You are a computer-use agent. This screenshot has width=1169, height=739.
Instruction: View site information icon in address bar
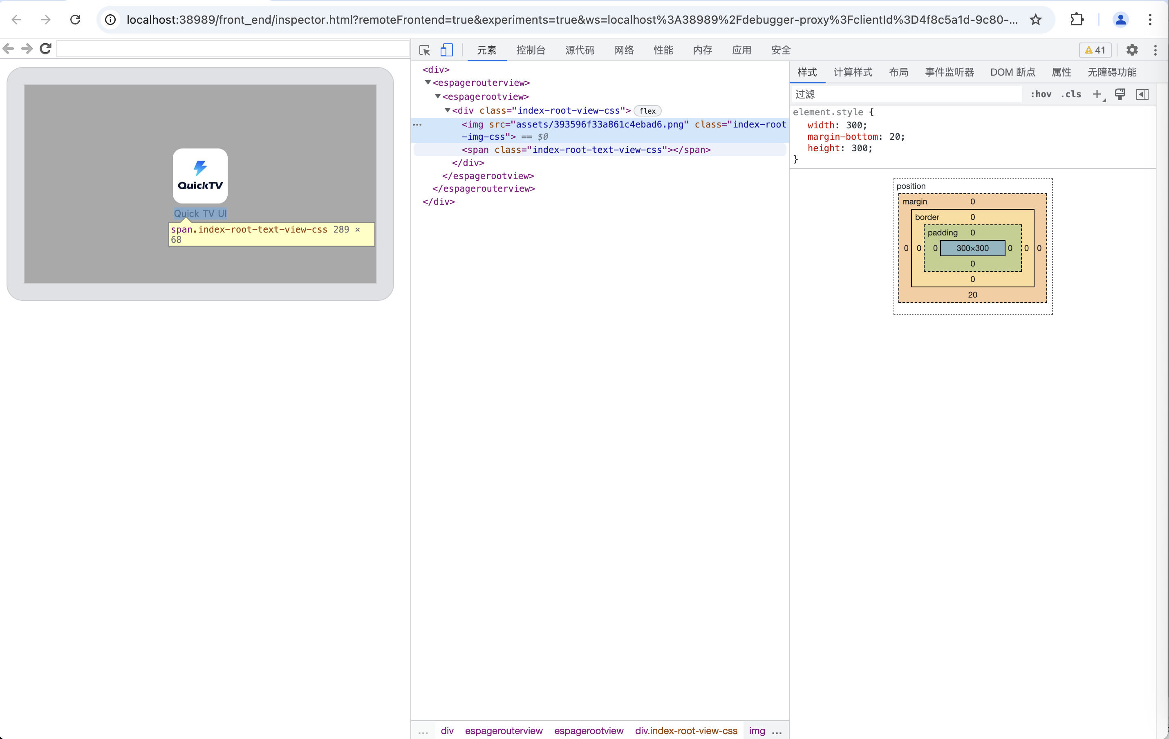(x=111, y=20)
